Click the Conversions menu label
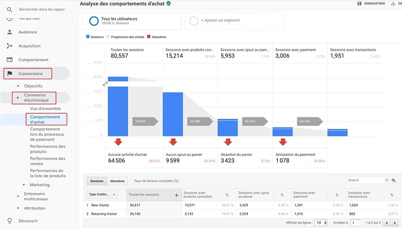 (30, 74)
